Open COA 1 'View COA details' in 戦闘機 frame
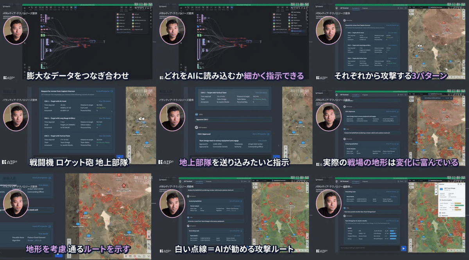Screen dimensions: 469x260 pyautogui.click(x=105, y=101)
